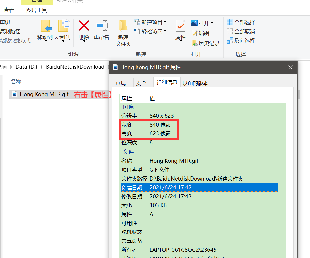Image resolution: width=310 pixels, height=258 pixels.
Task: Click chevron after Data (D:) in address bar
Action: (42, 67)
